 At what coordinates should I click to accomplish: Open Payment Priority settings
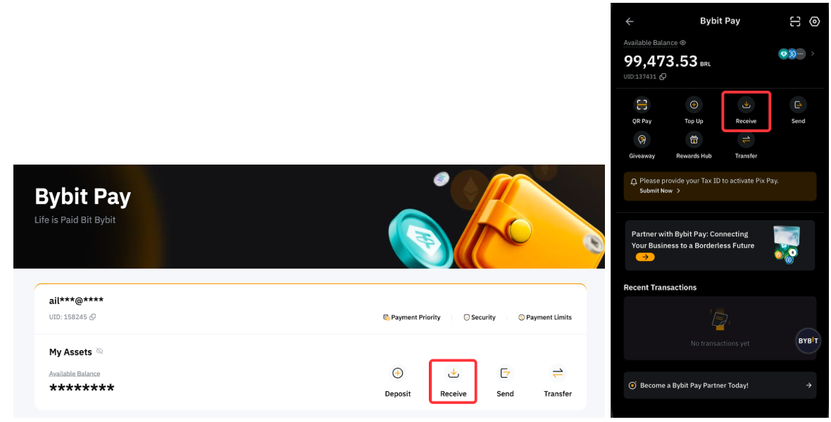(412, 317)
